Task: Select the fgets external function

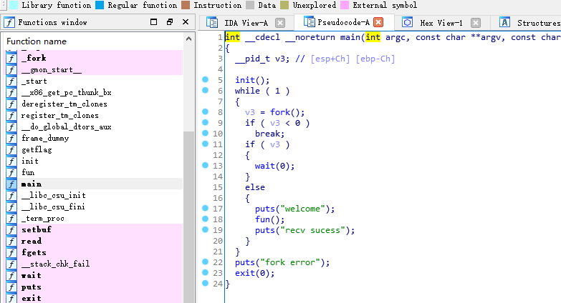Action: coord(94,252)
